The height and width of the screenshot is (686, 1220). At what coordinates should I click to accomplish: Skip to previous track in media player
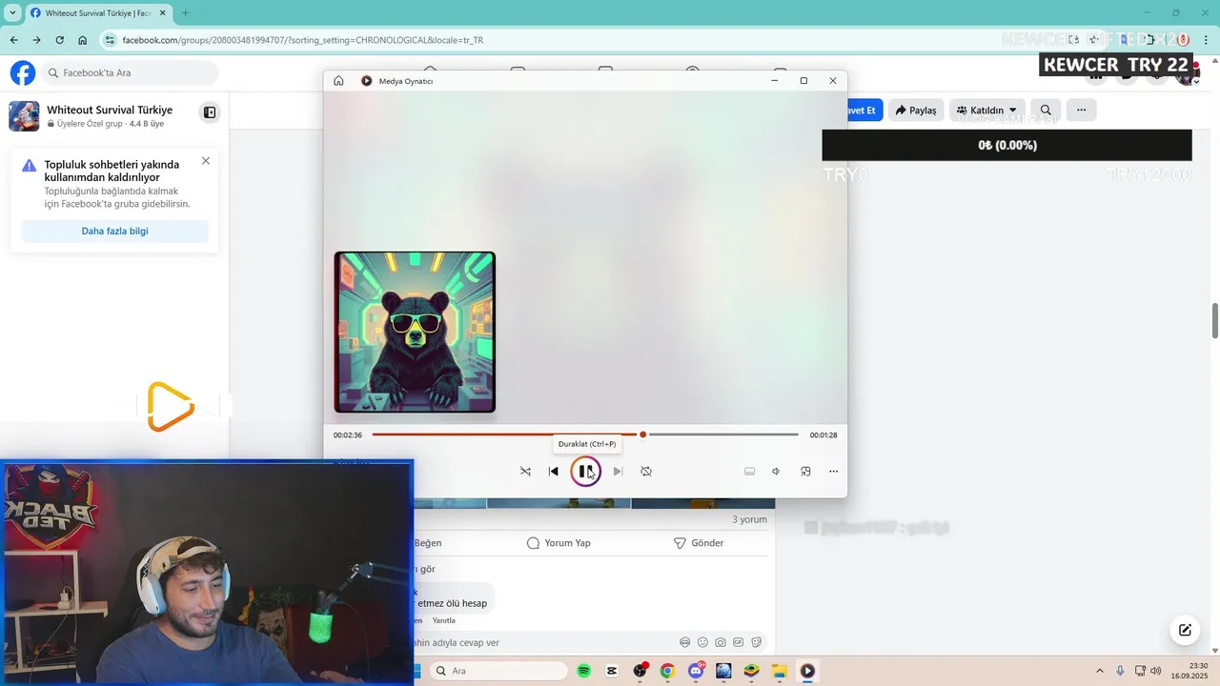coord(554,472)
